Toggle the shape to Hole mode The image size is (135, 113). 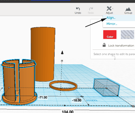(127, 35)
